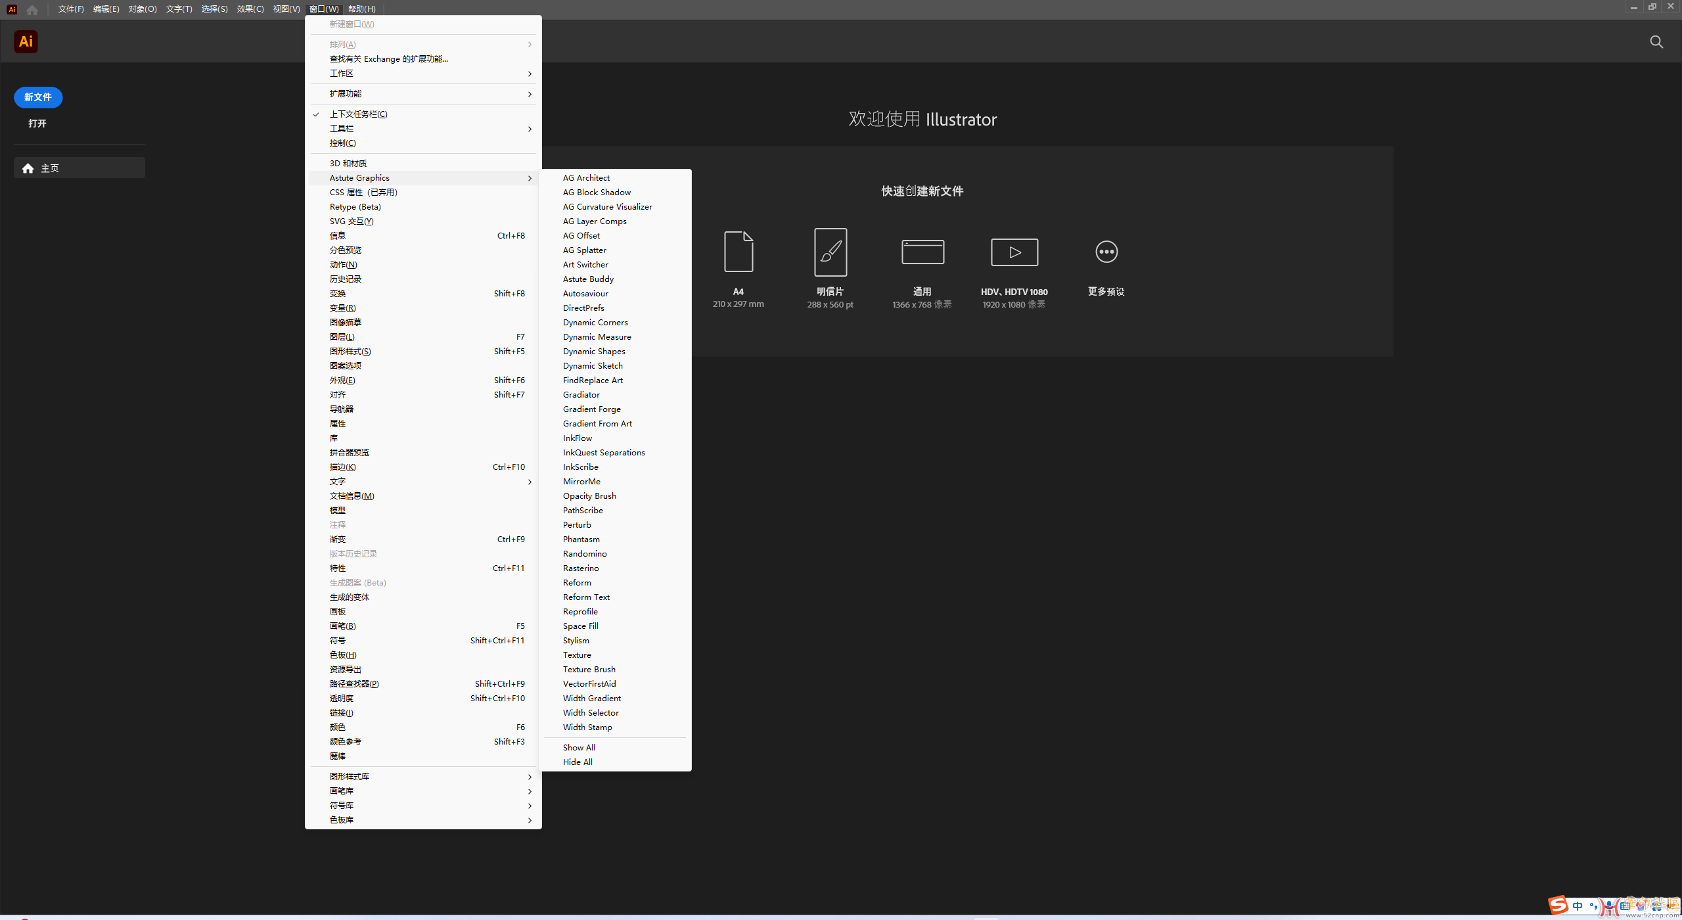Expand the 图形样式库 submenu
The height and width of the screenshot is (920, 1682).
[x=423, y=777]
